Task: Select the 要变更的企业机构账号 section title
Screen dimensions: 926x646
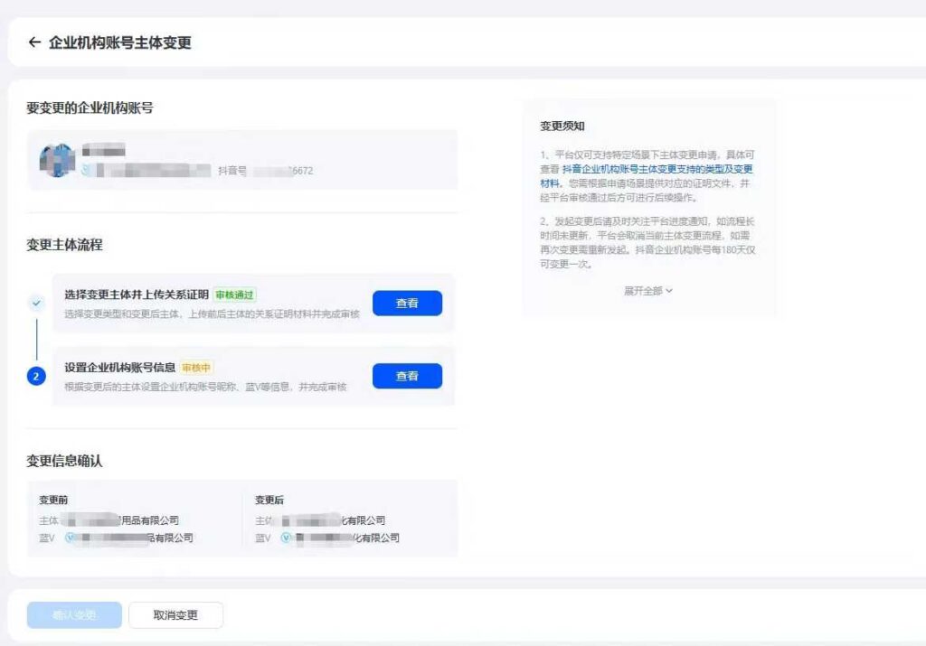Action: click(x=89, y=106)
